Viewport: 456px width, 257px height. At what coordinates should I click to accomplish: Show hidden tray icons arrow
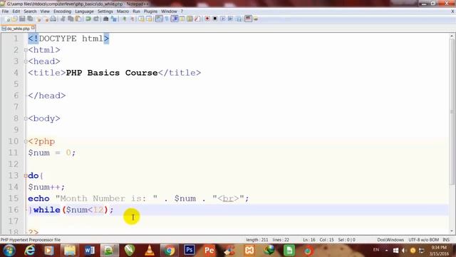click(386, 251)
